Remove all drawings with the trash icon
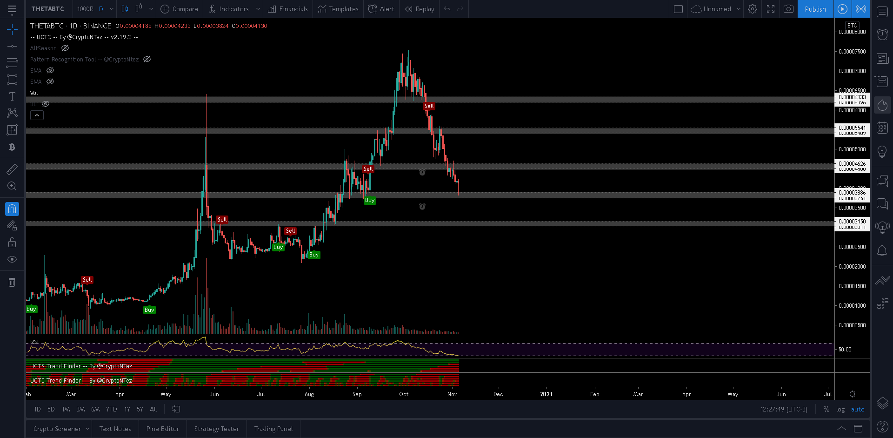This screenshot has width=893, height=438. [x=12, y=282]
